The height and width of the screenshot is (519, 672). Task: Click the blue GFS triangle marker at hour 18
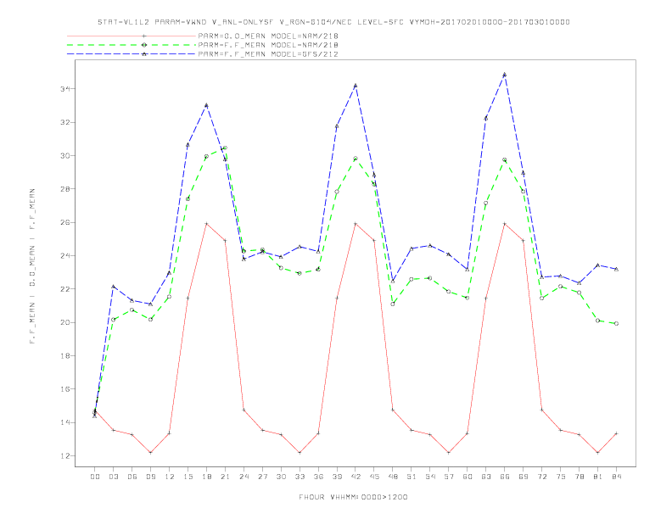pyautogui.click(x=206, y=105)
